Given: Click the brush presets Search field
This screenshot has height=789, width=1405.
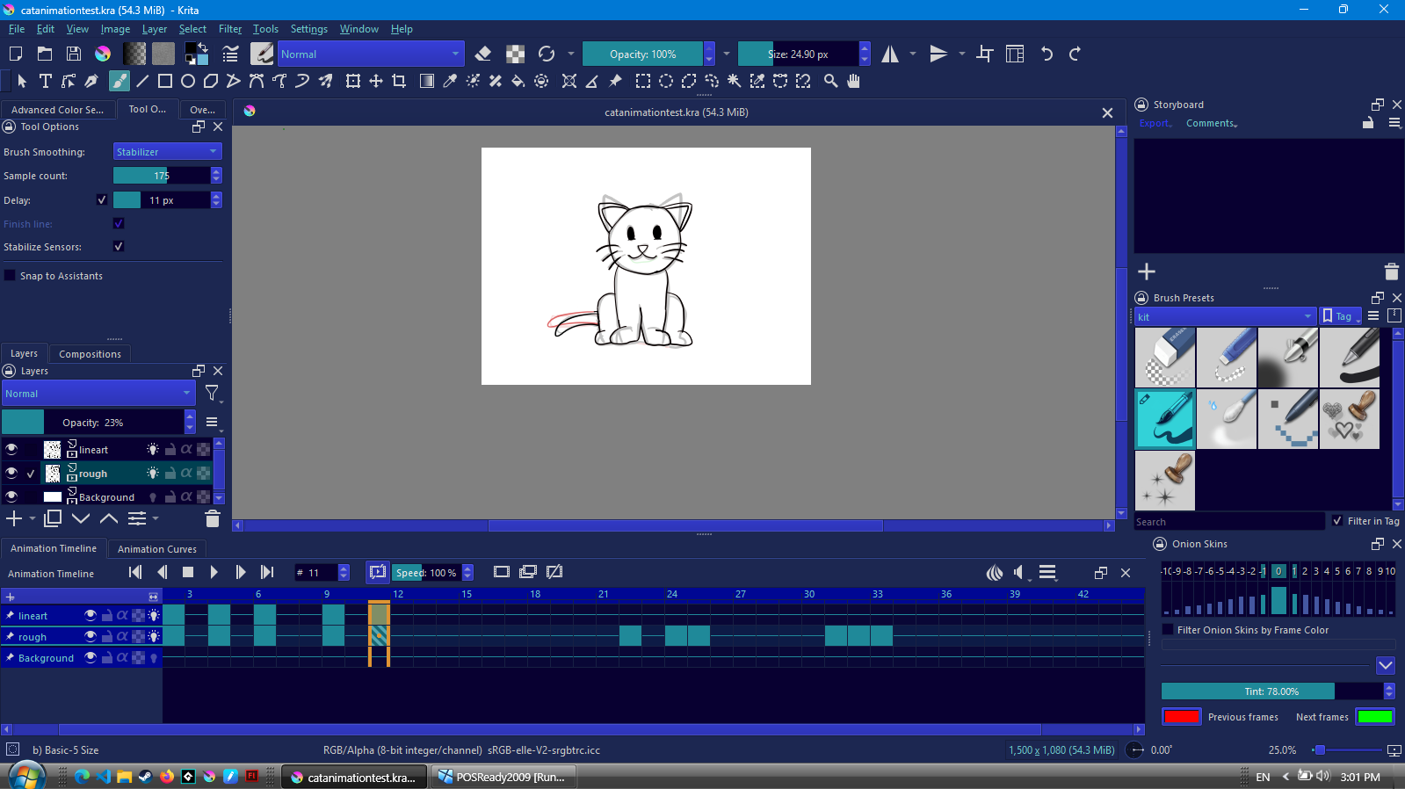Looking at the screenshot, I should (x=1228, y=522).
